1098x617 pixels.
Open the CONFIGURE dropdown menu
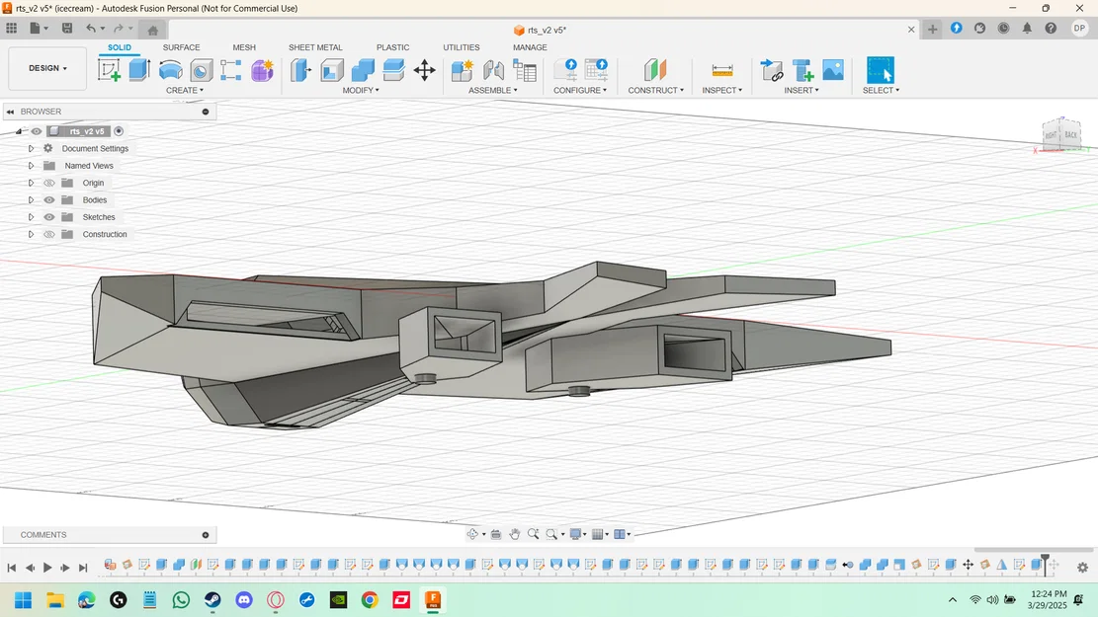[x=580, y=90]
